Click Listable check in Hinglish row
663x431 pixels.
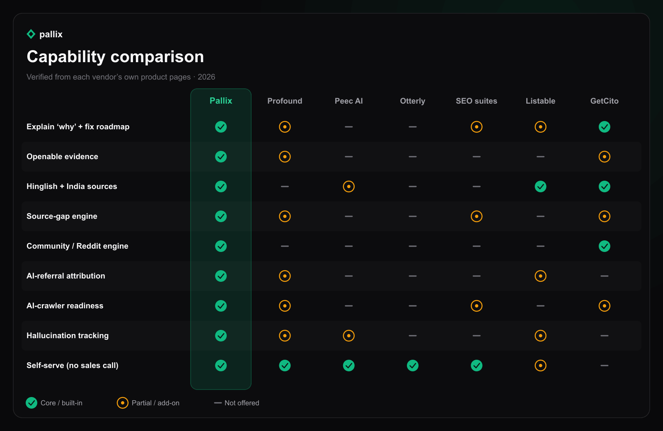tap(540, 186)
